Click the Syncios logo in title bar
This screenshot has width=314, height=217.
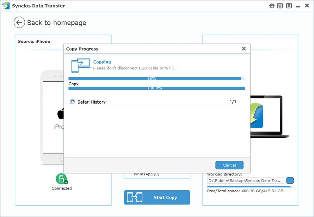pos(6,5)
